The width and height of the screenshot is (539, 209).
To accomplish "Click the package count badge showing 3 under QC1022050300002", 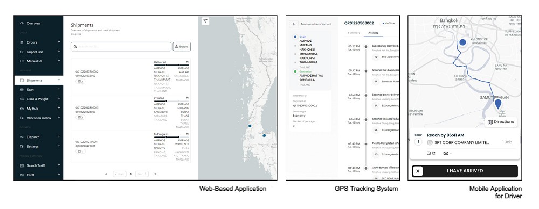I will [80, 82].
